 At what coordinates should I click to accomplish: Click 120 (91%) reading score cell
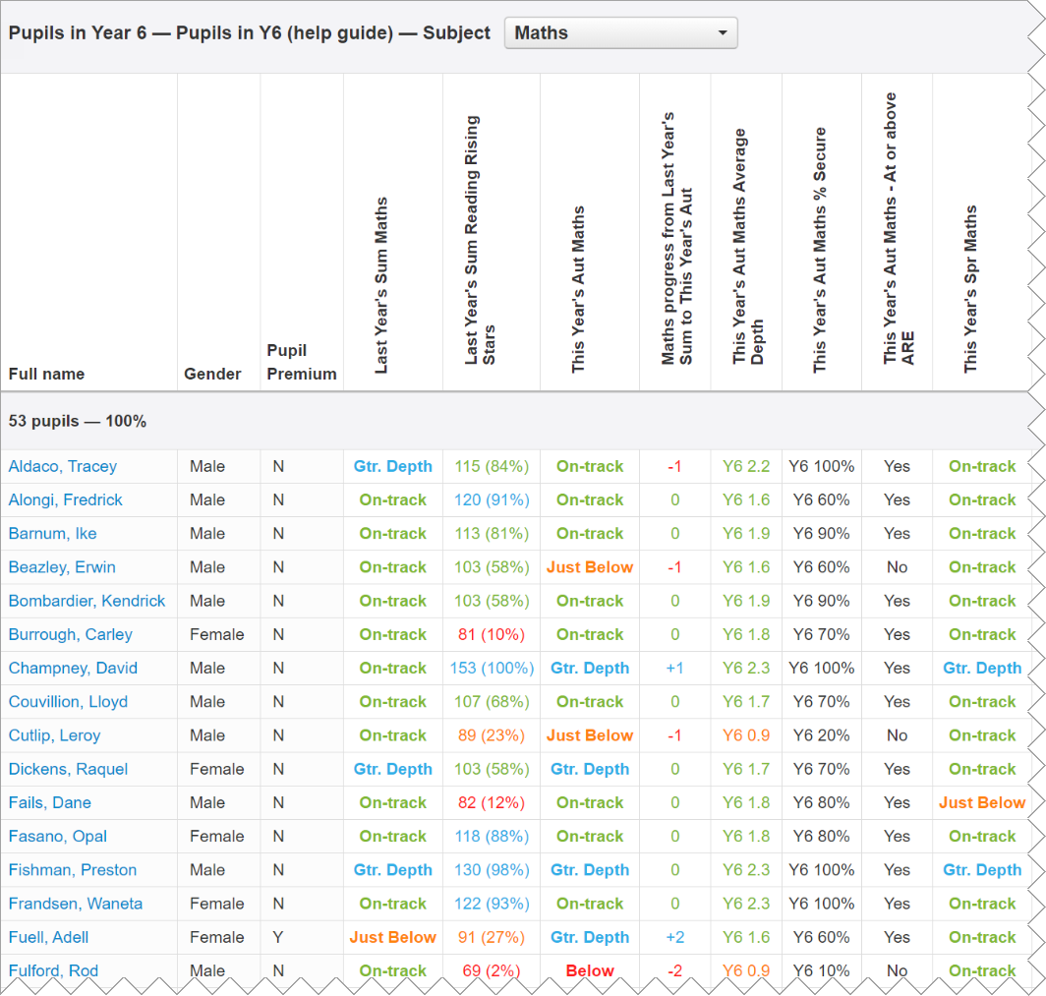pyautogui.click(x=492, y=499)
